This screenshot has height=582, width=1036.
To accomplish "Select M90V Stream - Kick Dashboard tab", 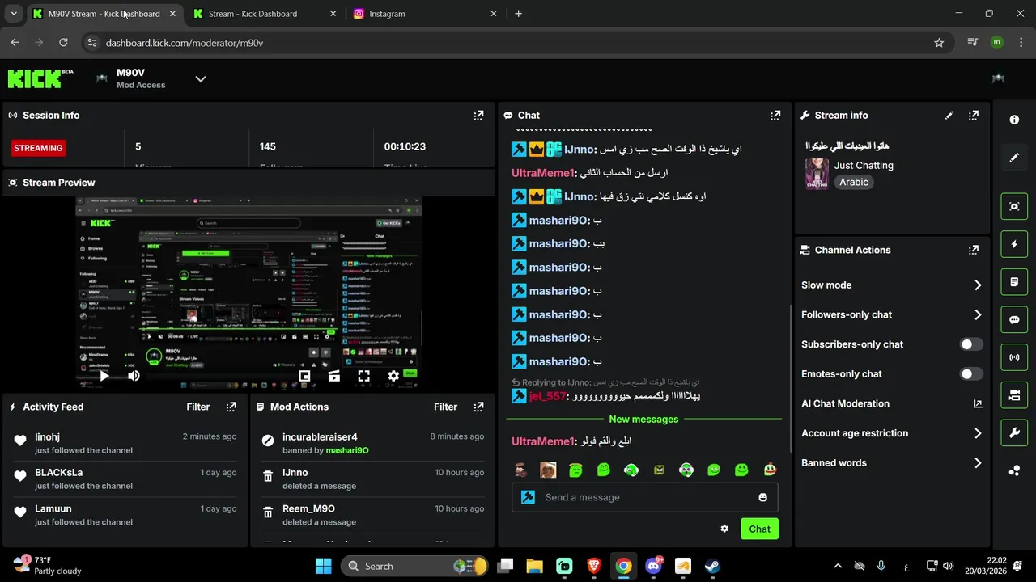I will pyautogui.click(x=104, y=14).
